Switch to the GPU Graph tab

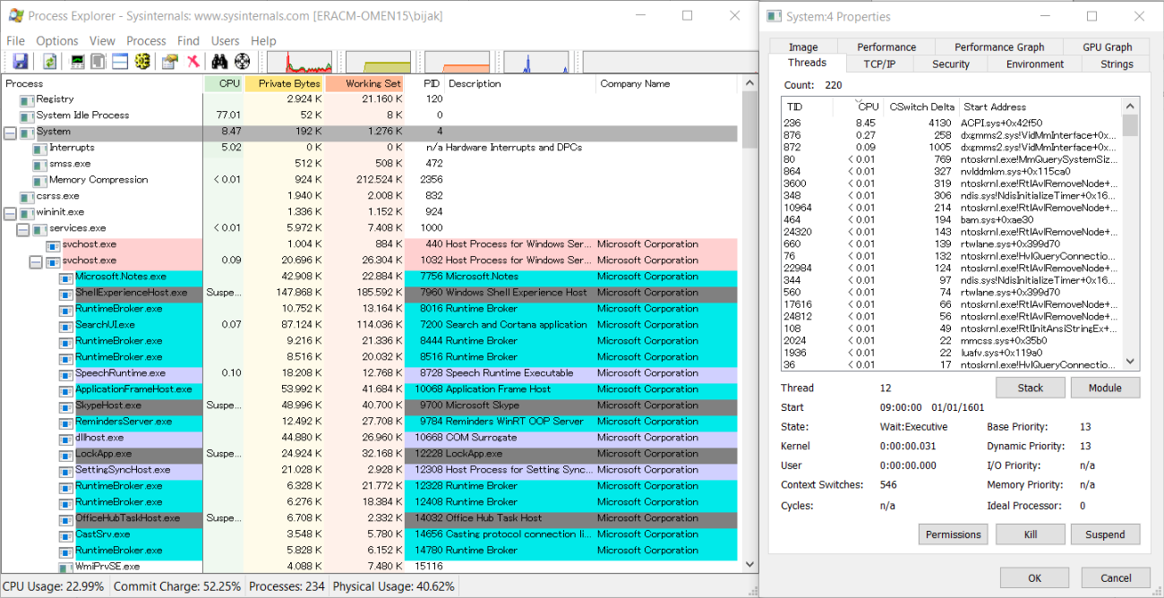tap(1107, 47)
